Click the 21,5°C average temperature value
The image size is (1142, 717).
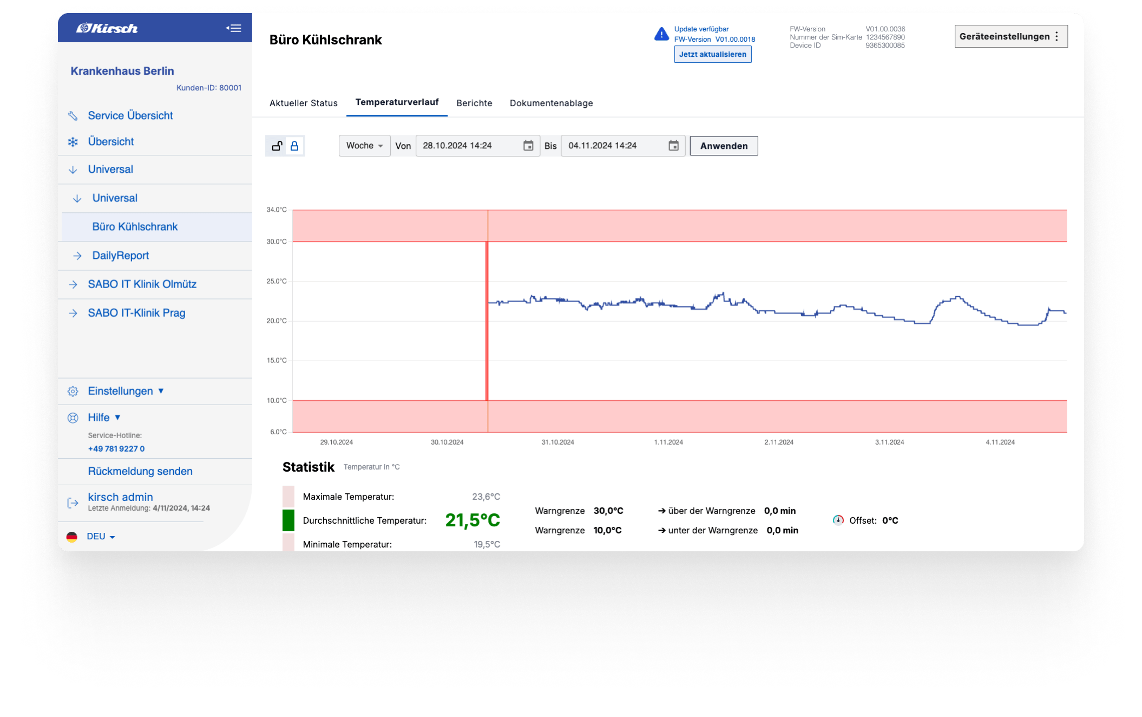click(472, 520)
